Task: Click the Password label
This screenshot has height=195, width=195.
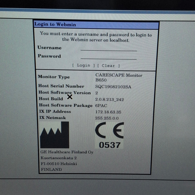Action: pos(49,56)
